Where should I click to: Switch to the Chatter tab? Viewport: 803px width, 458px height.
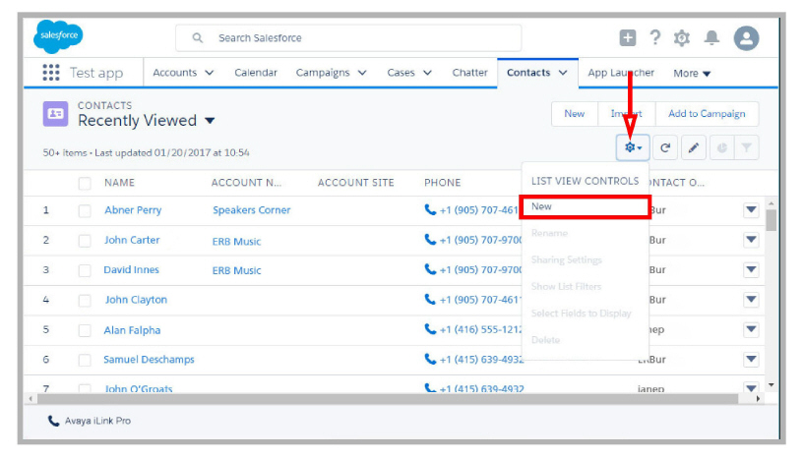tap(469, 73)
